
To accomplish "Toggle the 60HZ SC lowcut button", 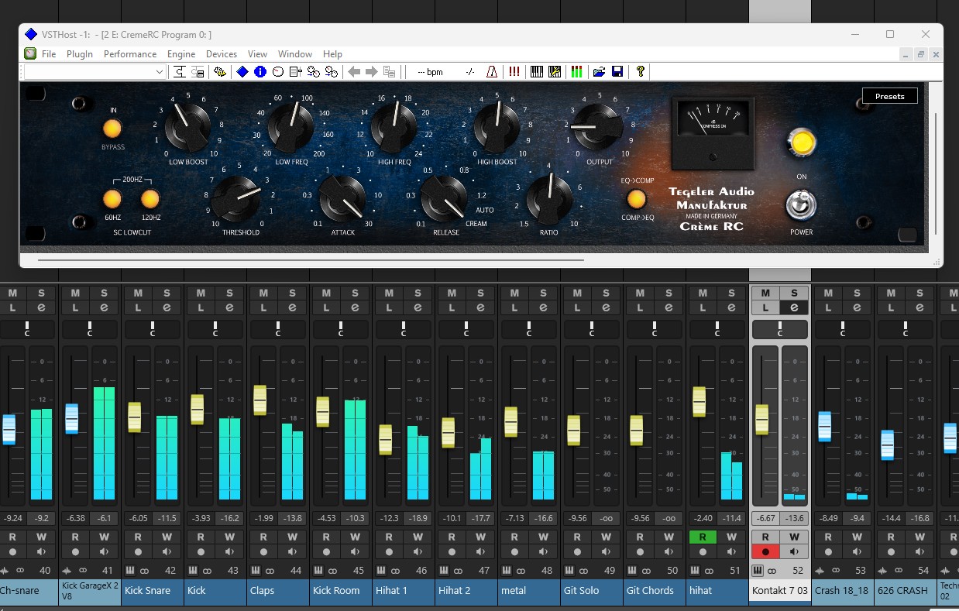I will click(x=113, y=199).
